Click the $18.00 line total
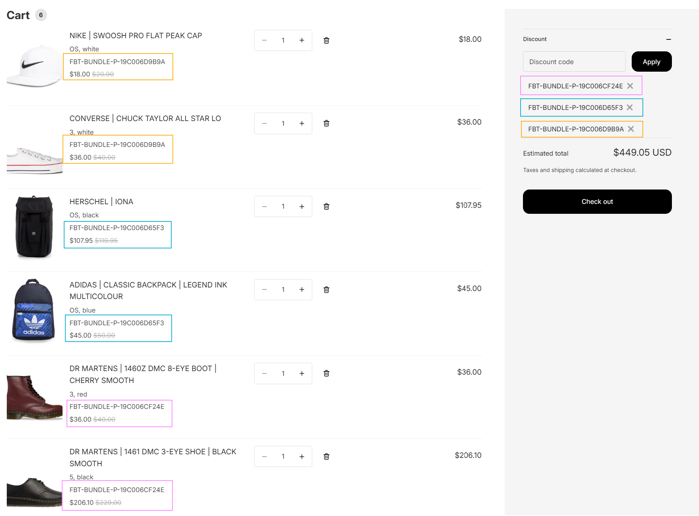The height and width of the screenshot is (516, 699). [470, 39]
